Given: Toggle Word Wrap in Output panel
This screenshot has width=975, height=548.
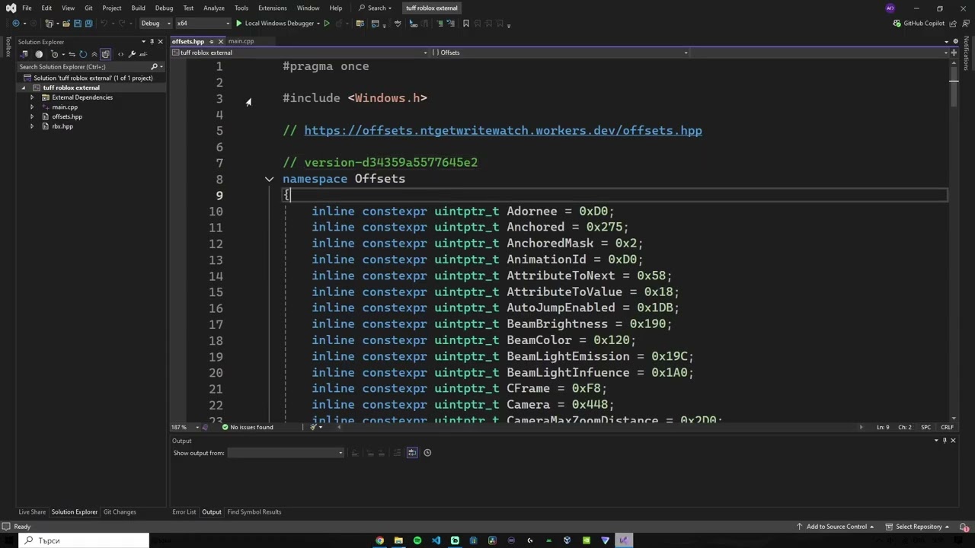Looking at the screenshot, I should (412, 453).
